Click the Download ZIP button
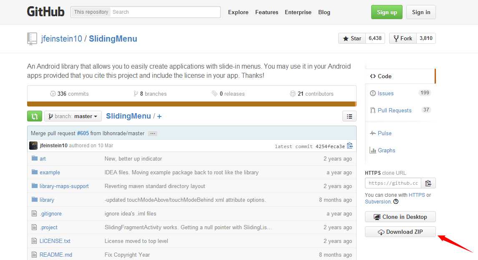This screenshot has height=260, width=478. tap(400, 232)
